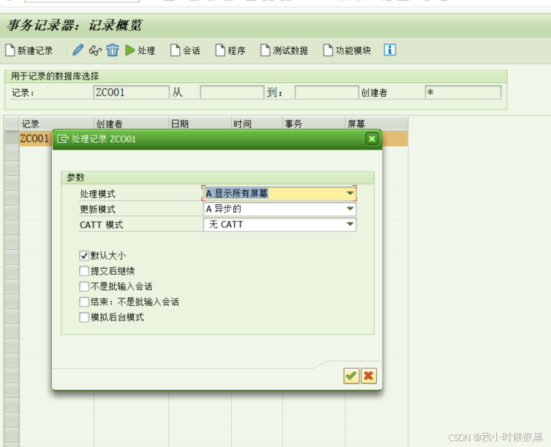
Task: Enable the 模拟后台模式 checkbox
Action: tap(84, 317)
